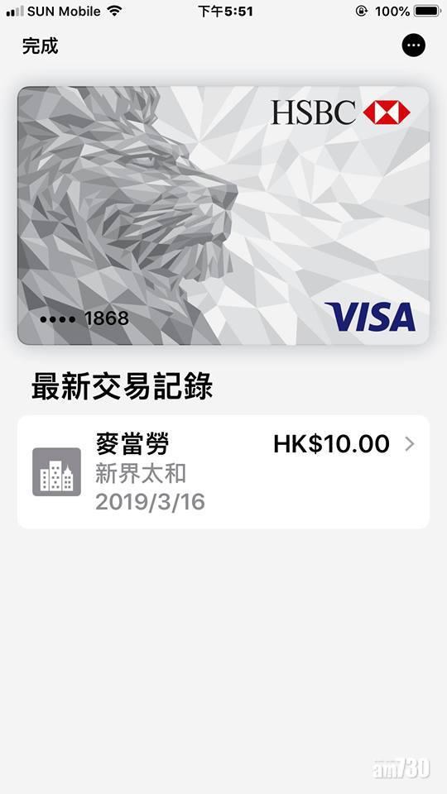Tap the Wi-Fi status icon
The image size is (447, 794).
116,11
